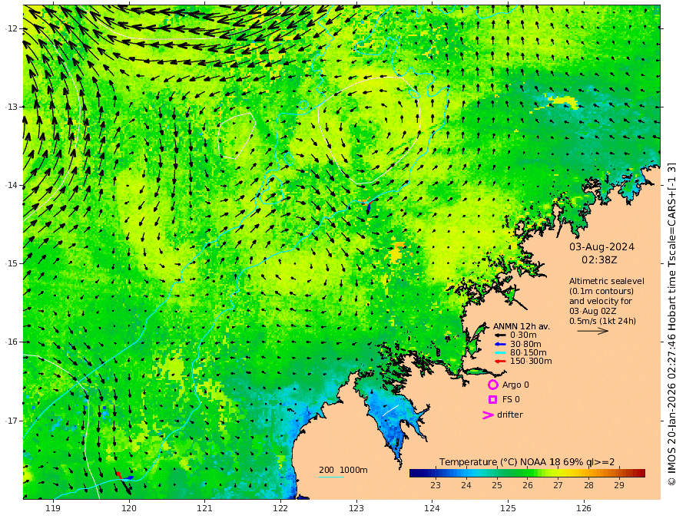
Task: Click the blue 30-80m legend arrow
Action: coord(500,344)
